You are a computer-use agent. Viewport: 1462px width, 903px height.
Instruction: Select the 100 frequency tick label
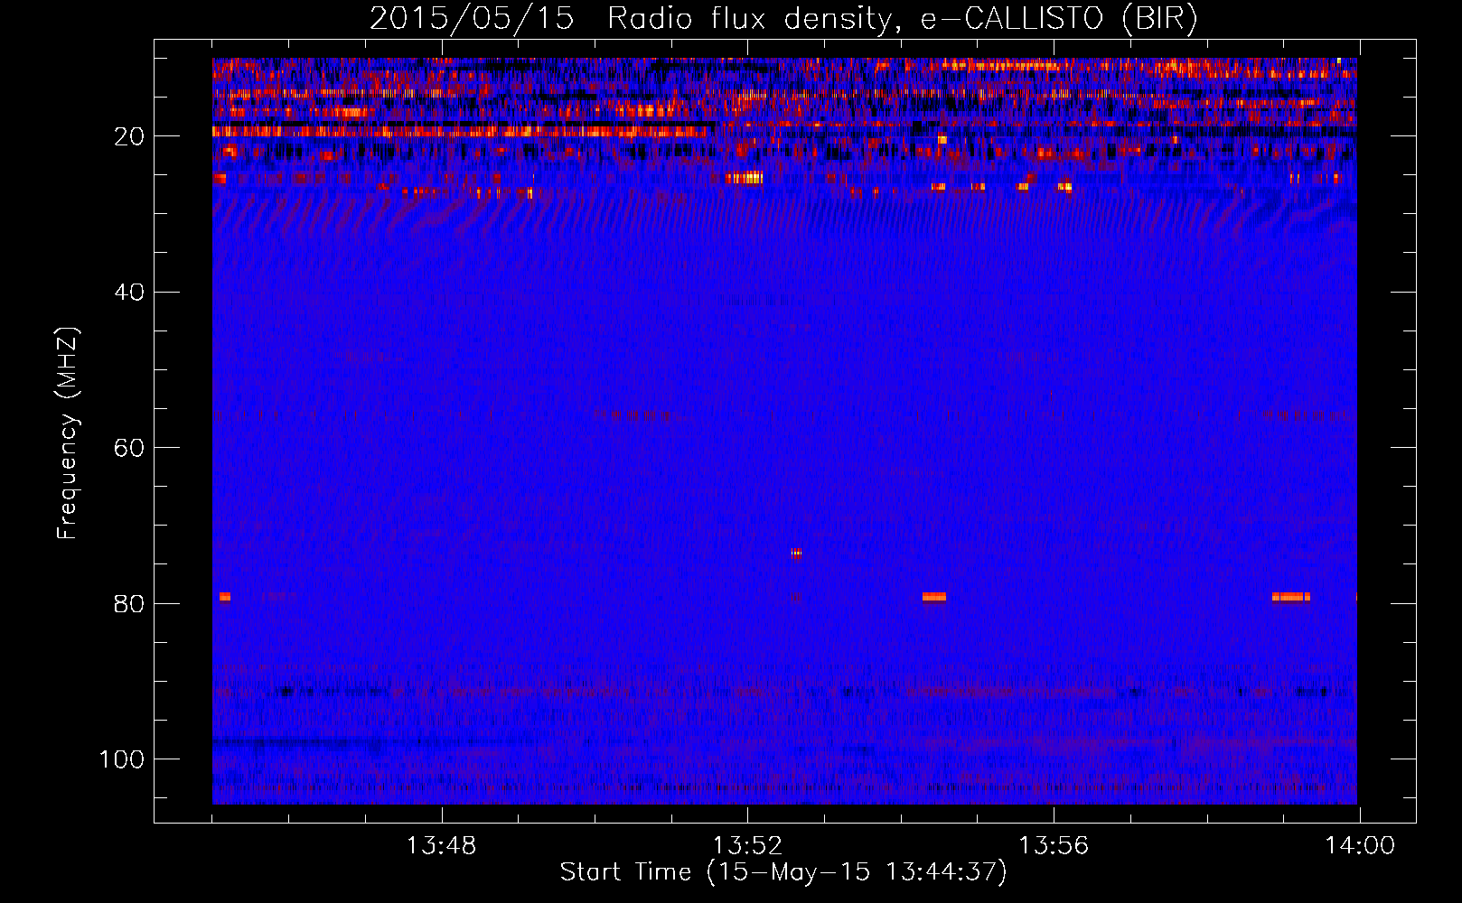[x=122, y=759]
